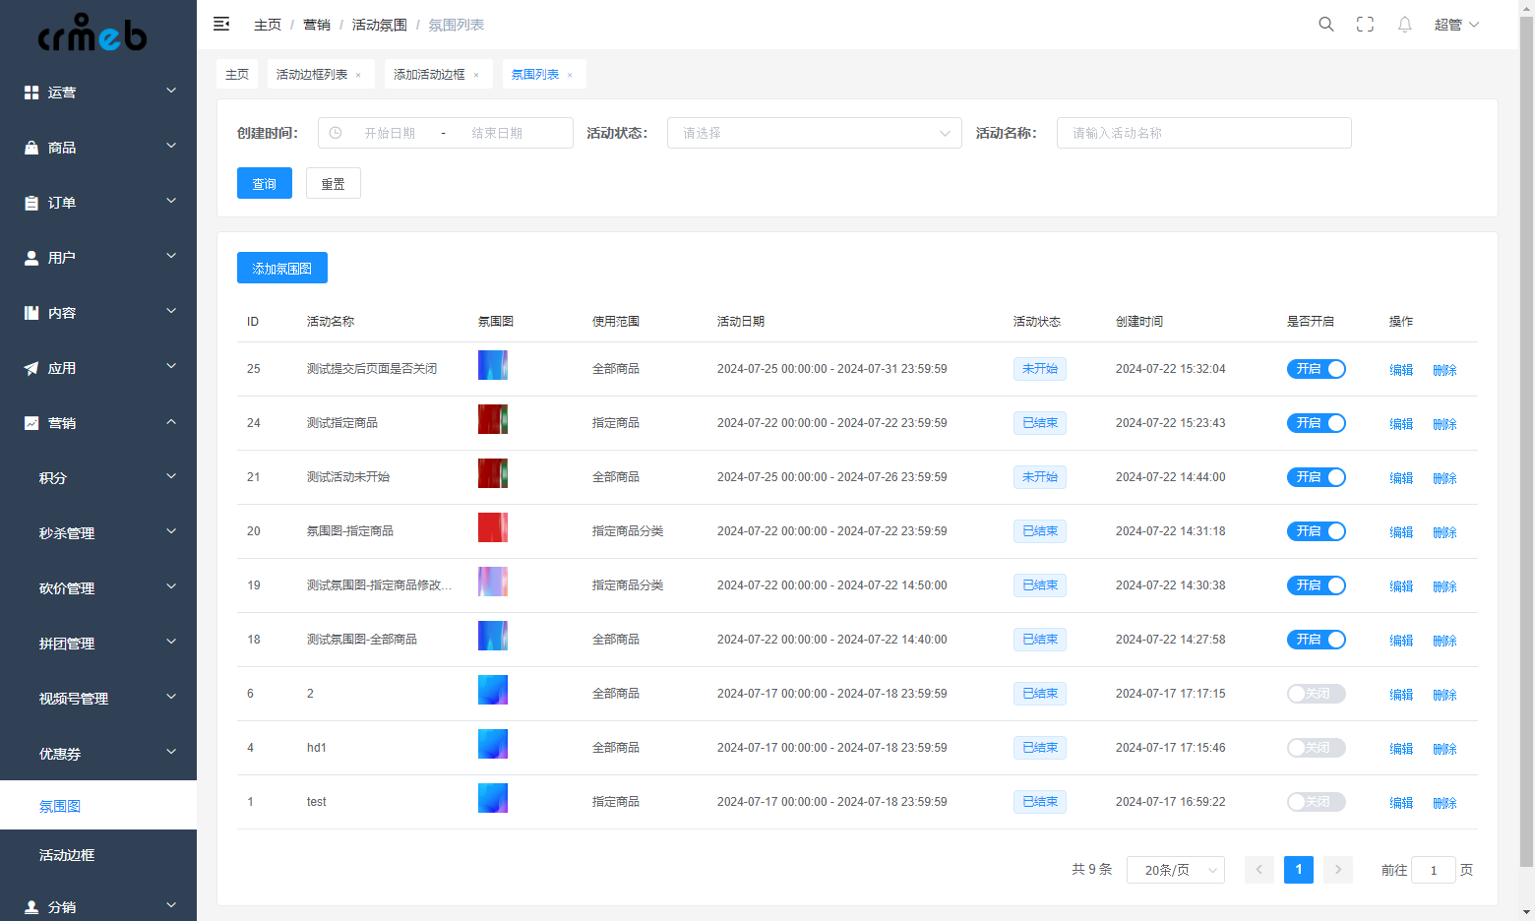Click the 内容 book icon in sidebar
This screenshot has height=921, width=1535.
click(x=31, y=313)
